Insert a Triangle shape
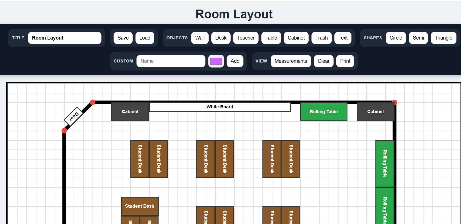 [x=443, y=38]
